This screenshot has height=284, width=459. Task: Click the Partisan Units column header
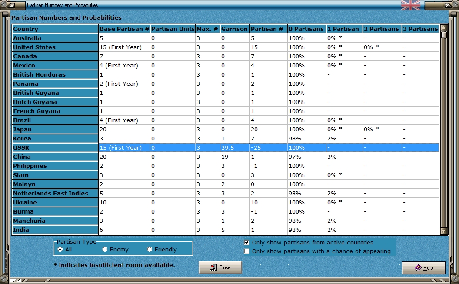tap(173, 29)
